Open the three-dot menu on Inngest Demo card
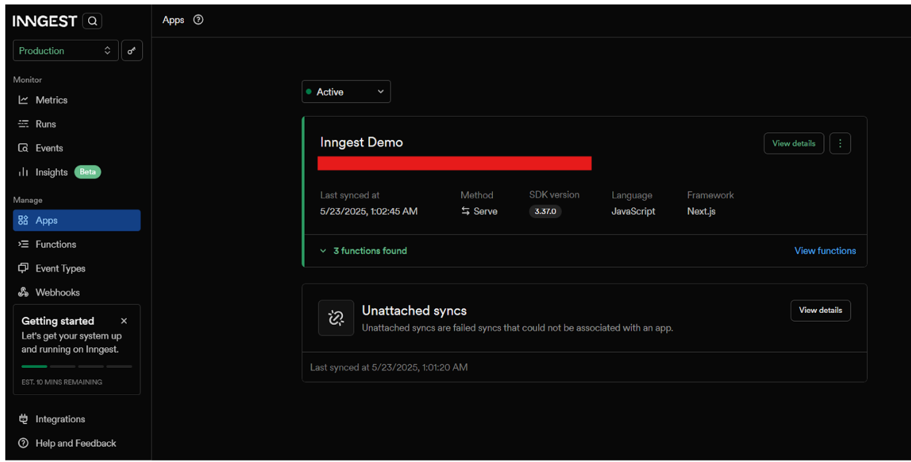911x462 pixels. coord(840,143)
